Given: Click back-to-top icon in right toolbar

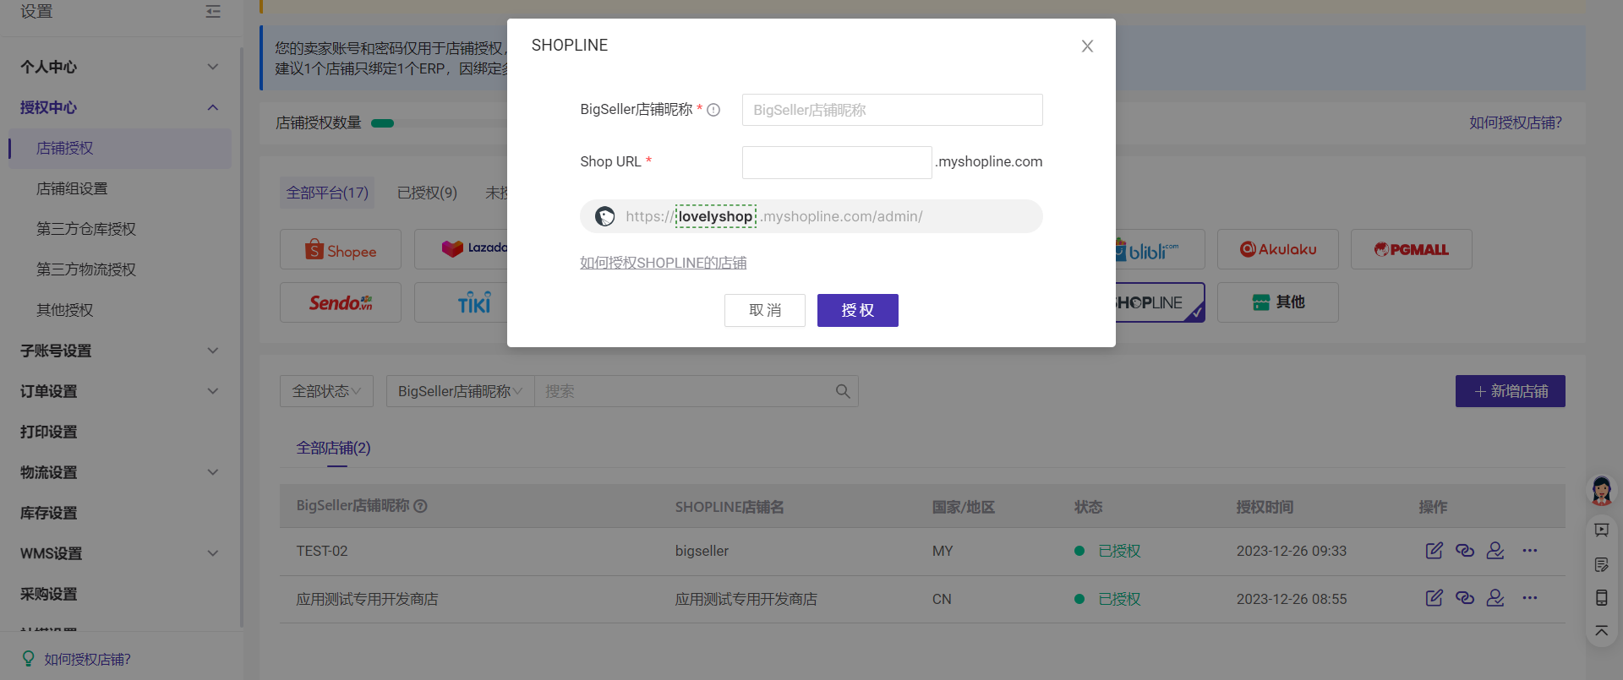Looking at the screenshot, I should tap(1602, 631).
